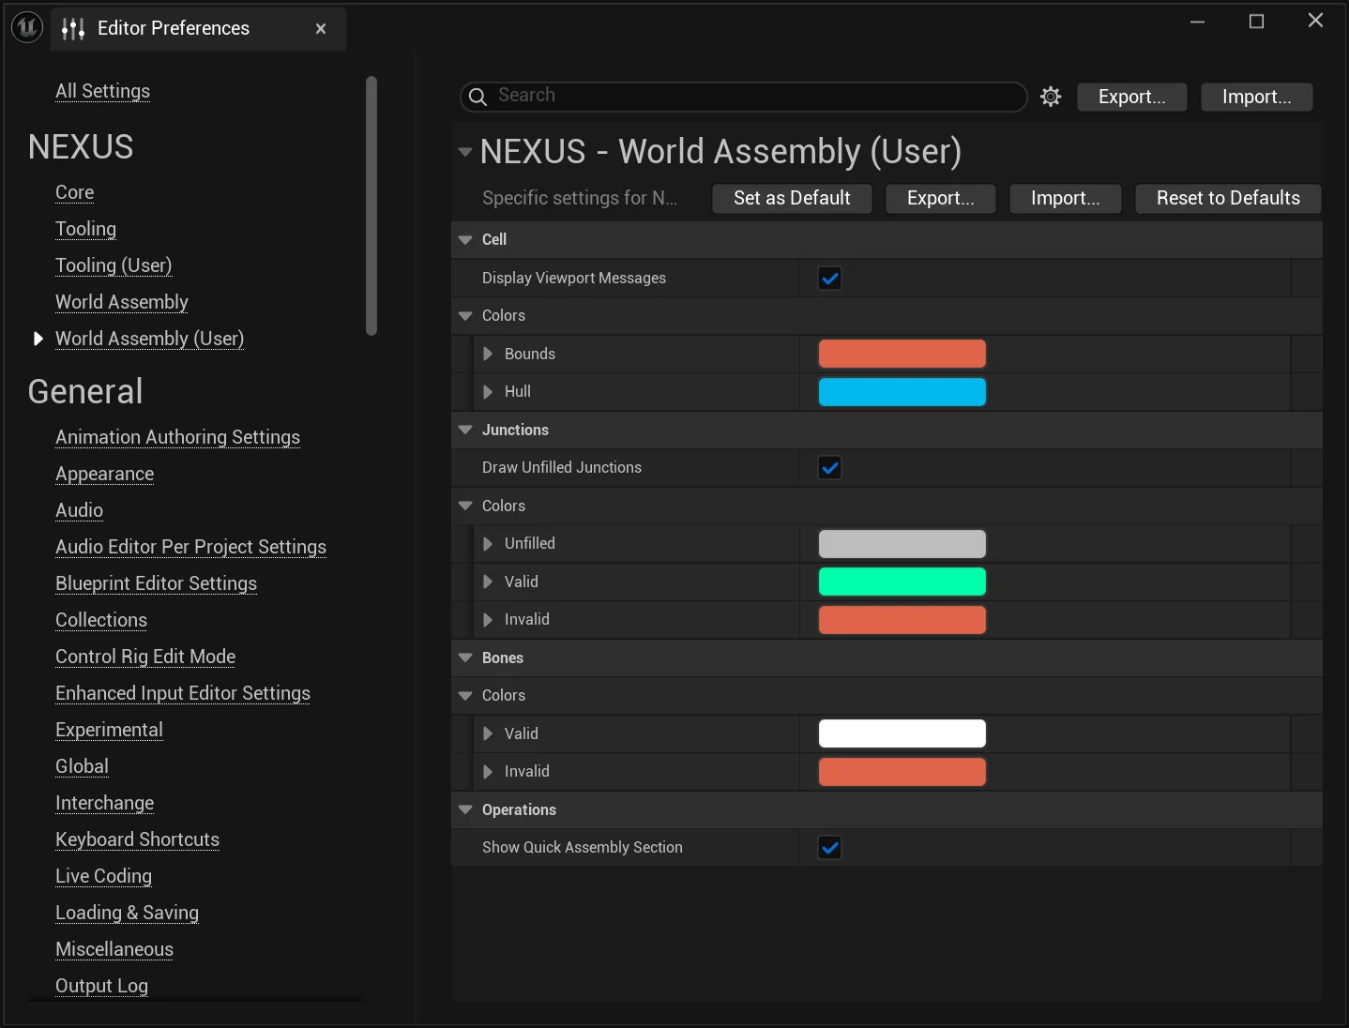Viewport: 1349px width, 1028px height.
Task: Select World Assembly (User) category
Action: (x=149, y=339)
